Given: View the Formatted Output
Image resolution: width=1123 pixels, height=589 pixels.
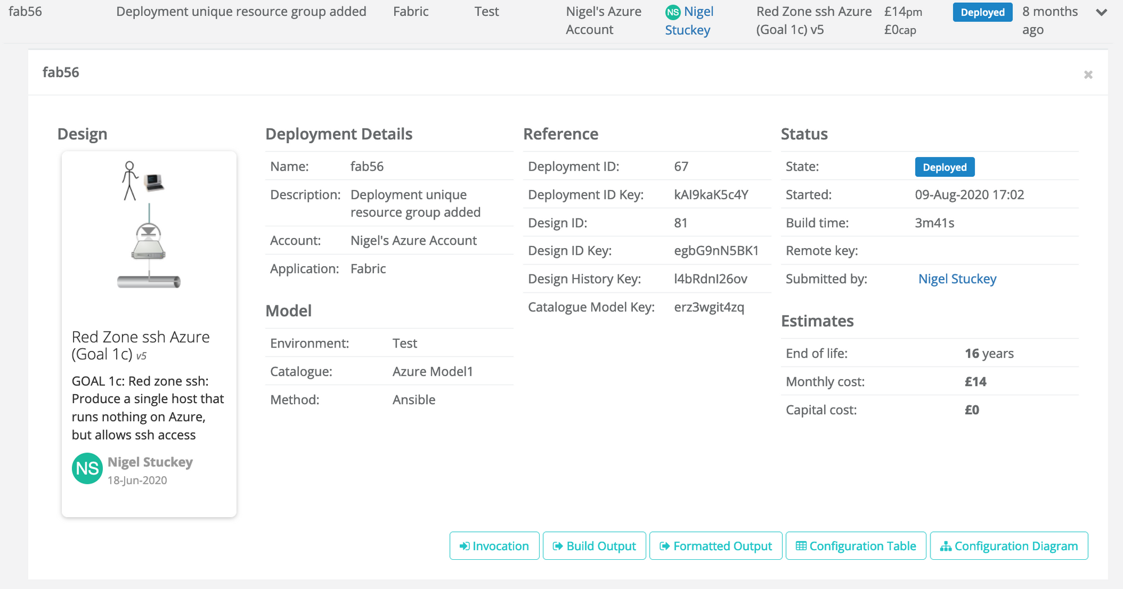Looking at the screenshot, I should (715, 546).
